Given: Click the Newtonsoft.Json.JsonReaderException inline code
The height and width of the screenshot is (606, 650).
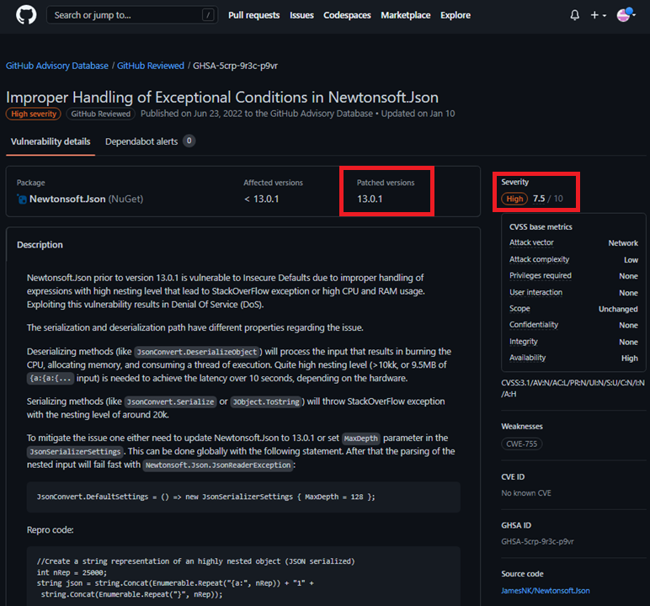Looking at the screenshot, I should click(218, 465).
